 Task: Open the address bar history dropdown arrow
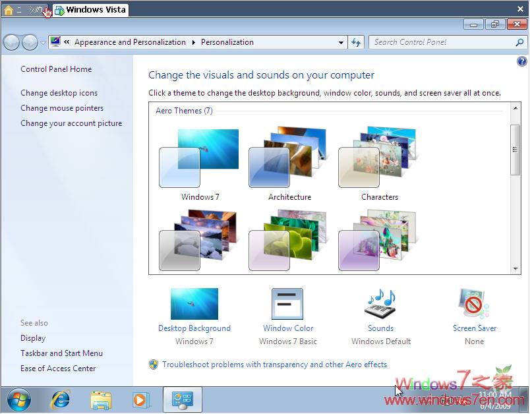pyautogui.click(x=341, y=42)
